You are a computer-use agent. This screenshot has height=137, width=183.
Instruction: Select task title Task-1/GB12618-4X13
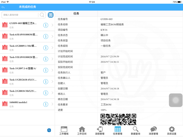coord(23,80)
